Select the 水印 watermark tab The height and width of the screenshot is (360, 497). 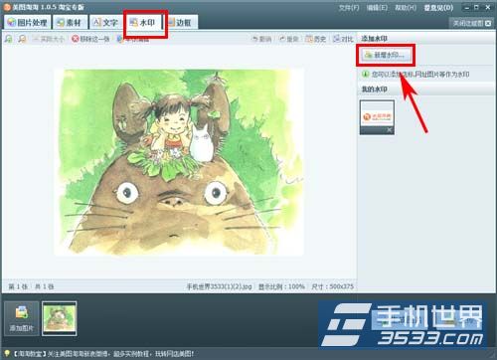point(143,22)
